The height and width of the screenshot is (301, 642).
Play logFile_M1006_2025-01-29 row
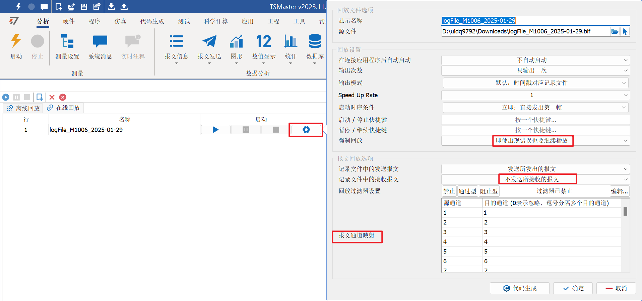click(215, 130)
